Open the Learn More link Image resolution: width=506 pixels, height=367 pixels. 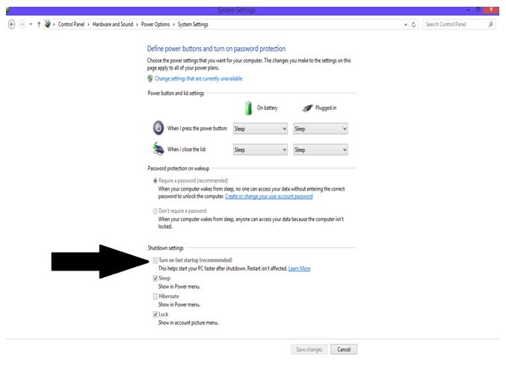pyautogui.click(x=299, y=268)
